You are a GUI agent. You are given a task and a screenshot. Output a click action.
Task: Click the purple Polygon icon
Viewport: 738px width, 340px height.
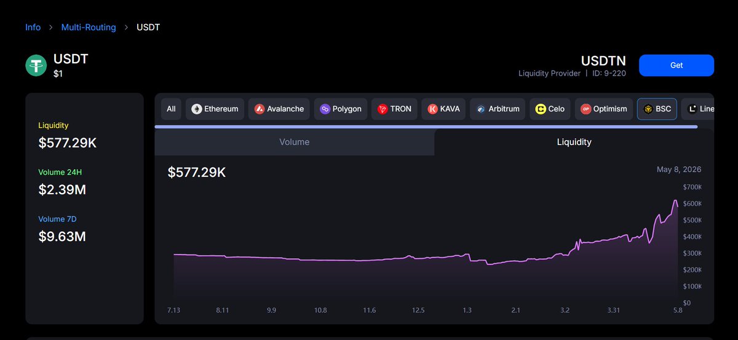point(325,109)
